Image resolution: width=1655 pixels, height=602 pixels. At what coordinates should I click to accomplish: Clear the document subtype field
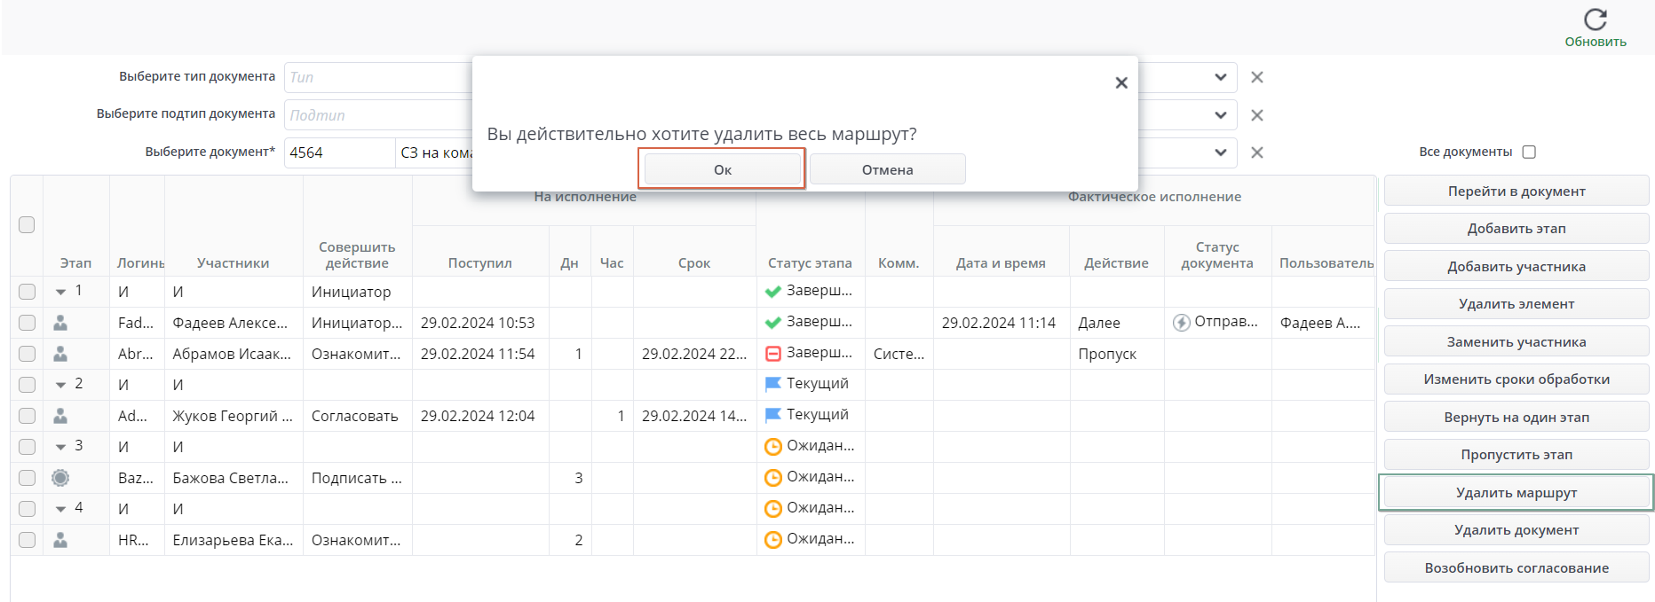click(x=1257, y=115)
